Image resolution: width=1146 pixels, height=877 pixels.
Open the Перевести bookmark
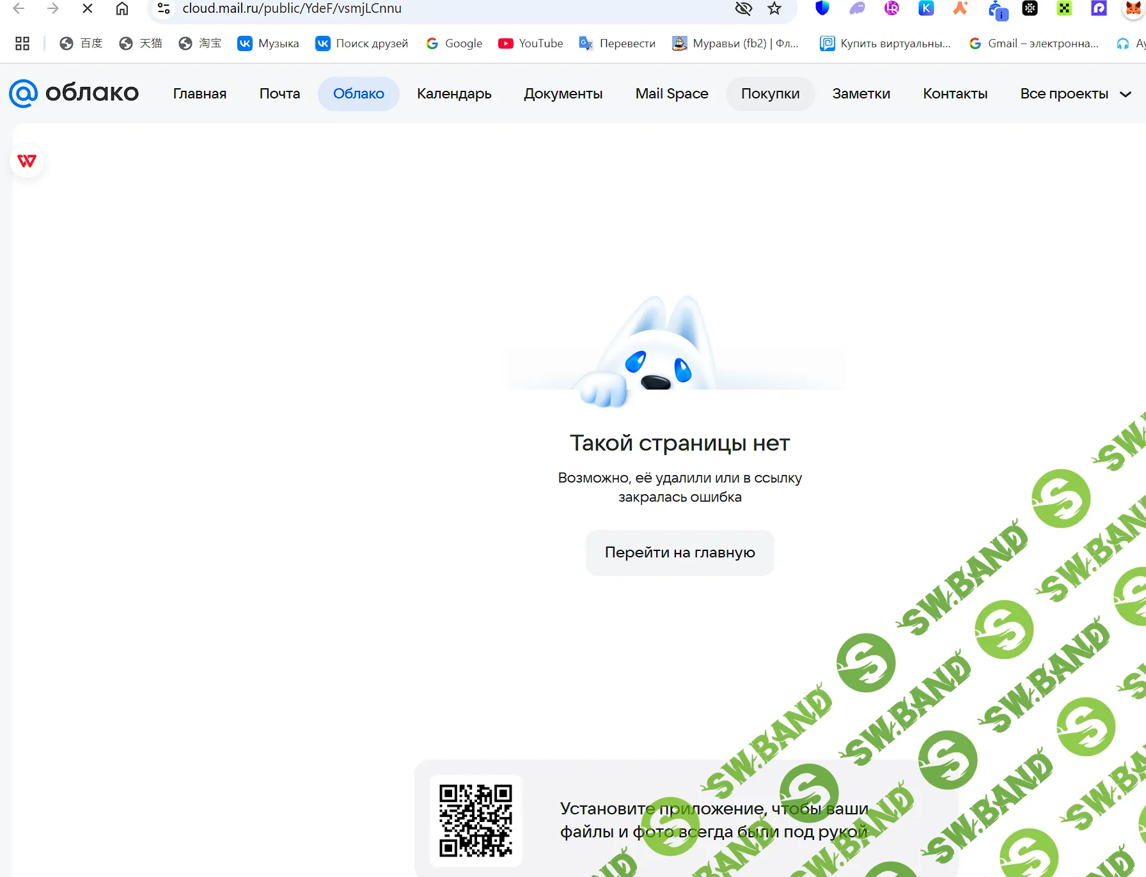click(617, 43)
